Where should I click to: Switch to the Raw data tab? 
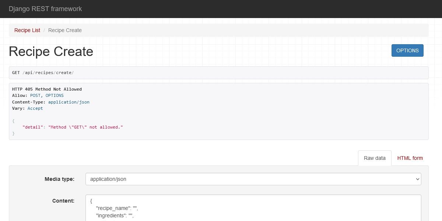tap(374, 158)
